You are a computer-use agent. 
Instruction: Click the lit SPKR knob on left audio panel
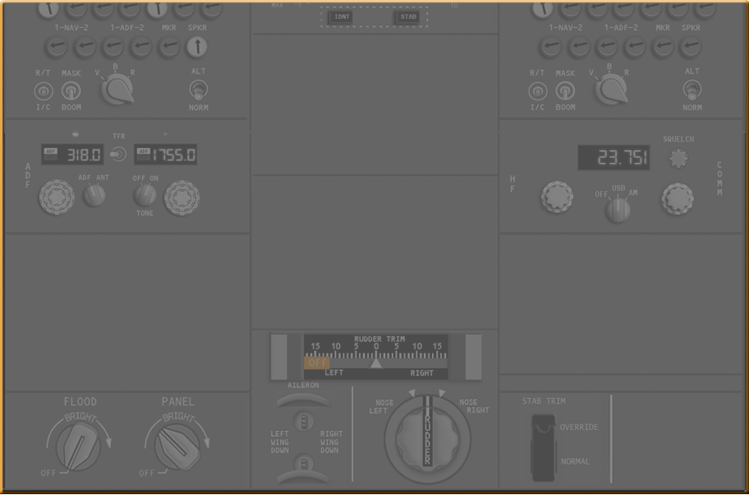197,48
